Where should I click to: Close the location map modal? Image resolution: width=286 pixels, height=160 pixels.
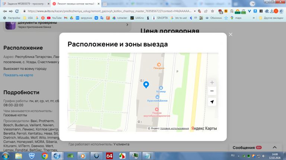pos(231,35)
